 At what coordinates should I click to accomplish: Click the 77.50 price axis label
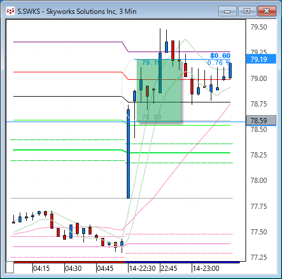(x=259, y=232)
